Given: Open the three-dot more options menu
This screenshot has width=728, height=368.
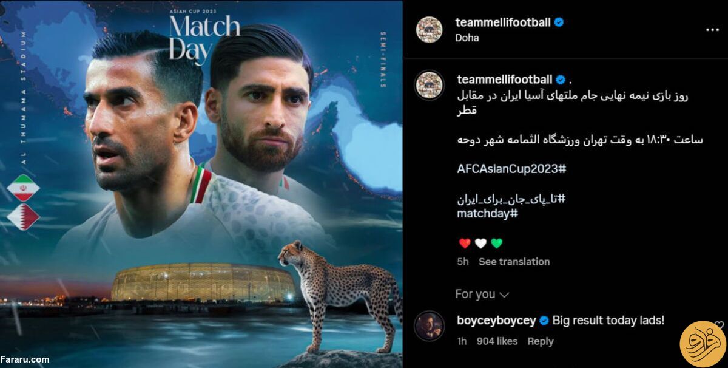Looking at the screenshot, I should click(711, 29).
